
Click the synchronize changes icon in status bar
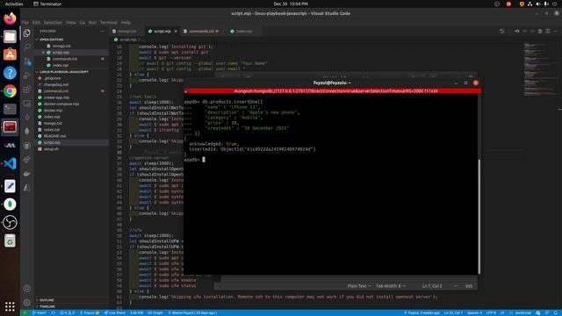(53, 312)
